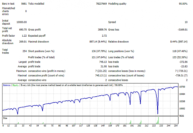Click the 10268 axis label on chart

coord(182,101)
